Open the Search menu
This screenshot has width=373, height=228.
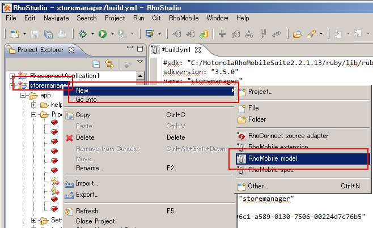tap(87, 18)
